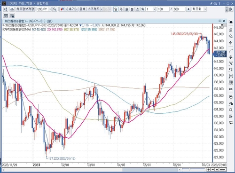The width and height of the screenshot is (235, 173).
Task: Select the weekly (주) period toggle
Action: coord(121,9)
